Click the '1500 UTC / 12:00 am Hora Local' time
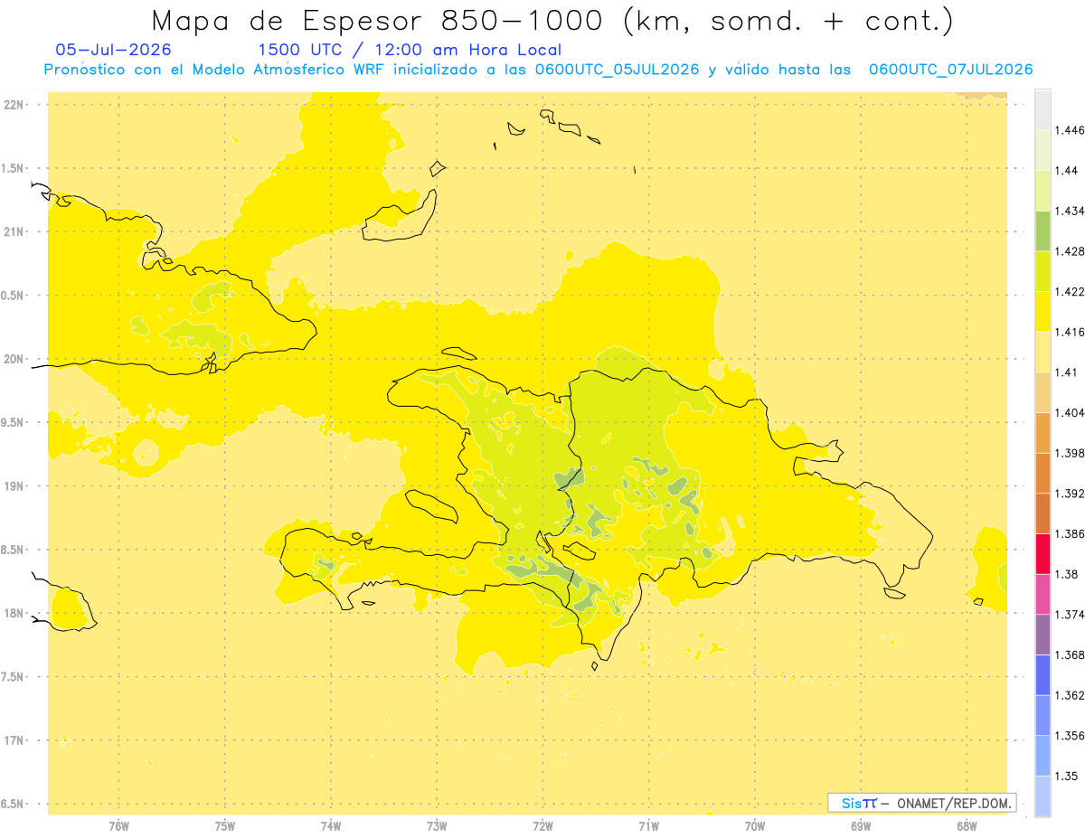The image size is (1085, 838). pos(410,51)
